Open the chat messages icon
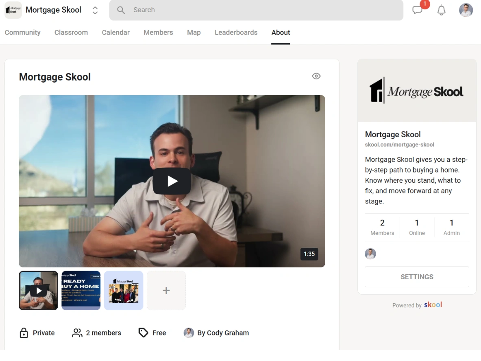The width and height of the screenshot is (481, 361). 418,10
